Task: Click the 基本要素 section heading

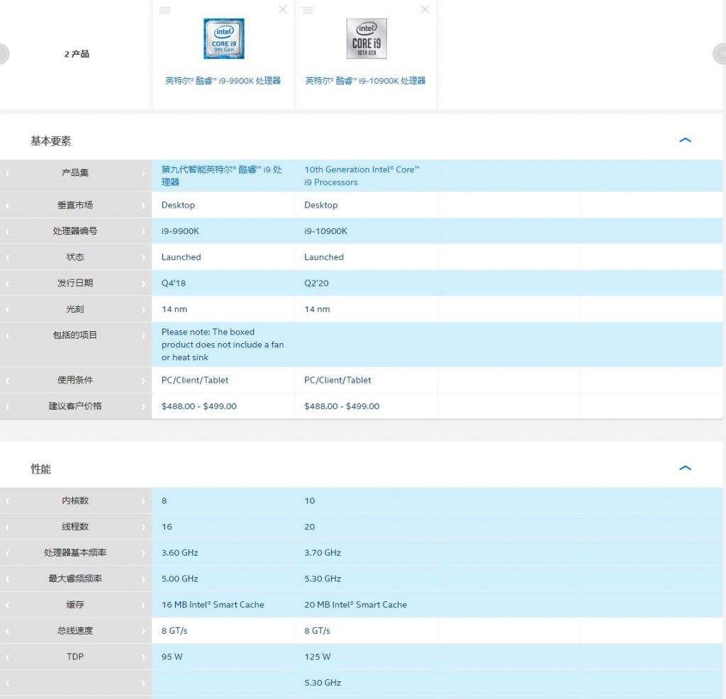Action: [x=51, y=141]
